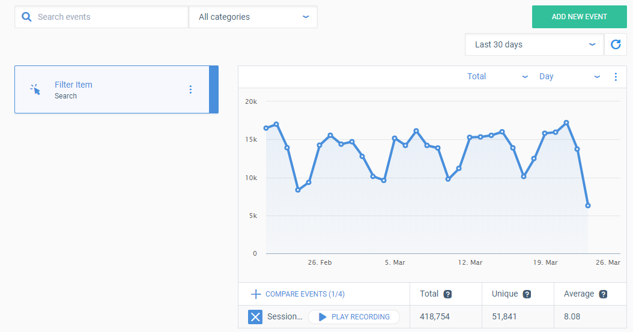Click the cursor click icon on Filter Item

[x=35, y=89]
